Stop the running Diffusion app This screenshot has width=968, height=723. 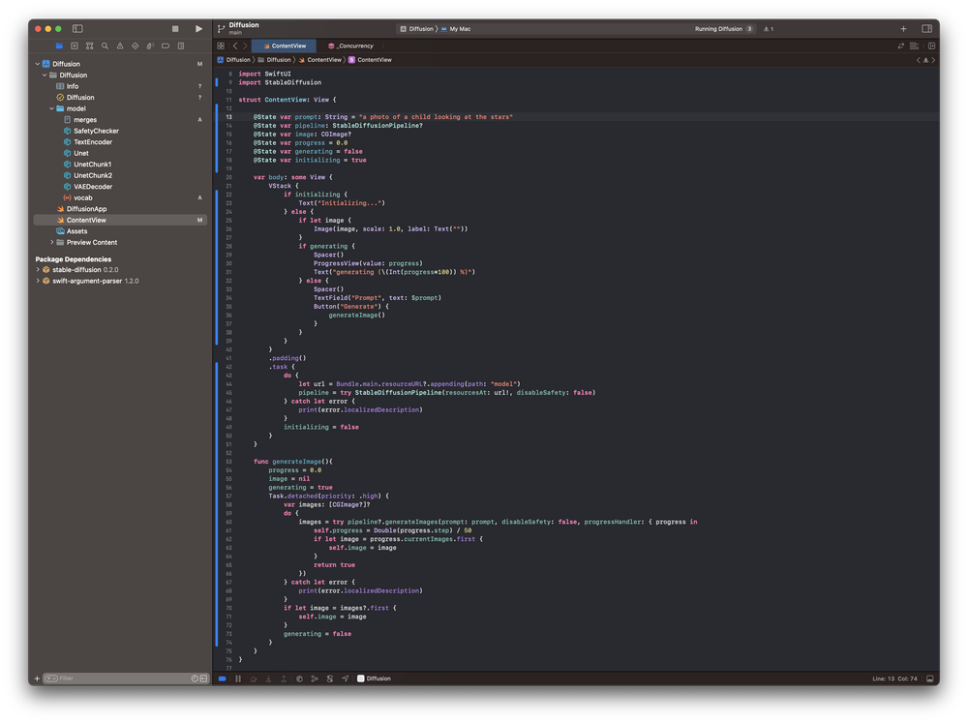click(x=175, y=29)
